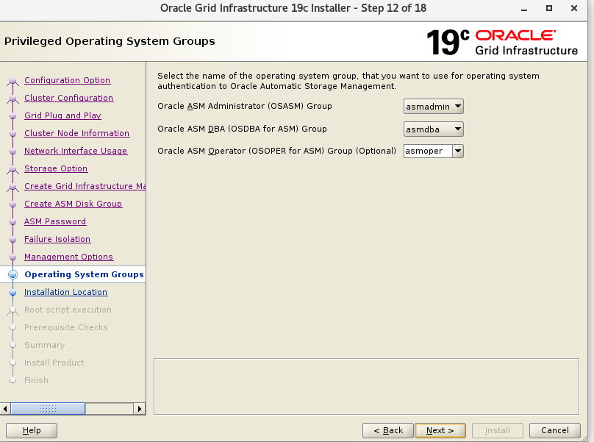
Task: Select the current Operating System Groups step
Action: (x=84, y=274)
